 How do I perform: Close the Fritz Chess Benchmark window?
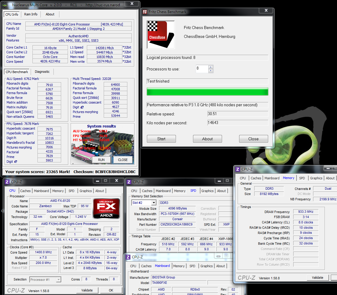pos(266,10)
